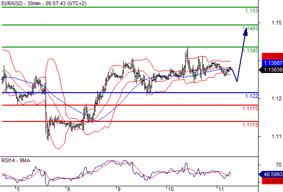This screenshot has width=283, height=192.
Task: Click the 1.1465 green level label
Action: pos(250,28)
